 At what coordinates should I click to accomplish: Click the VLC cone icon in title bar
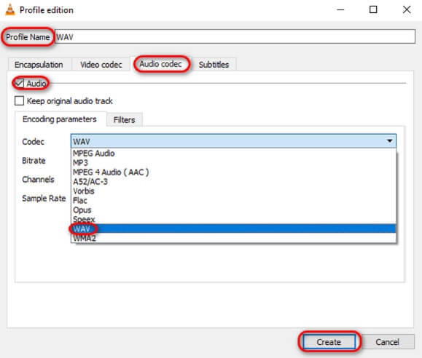point(10,9)
